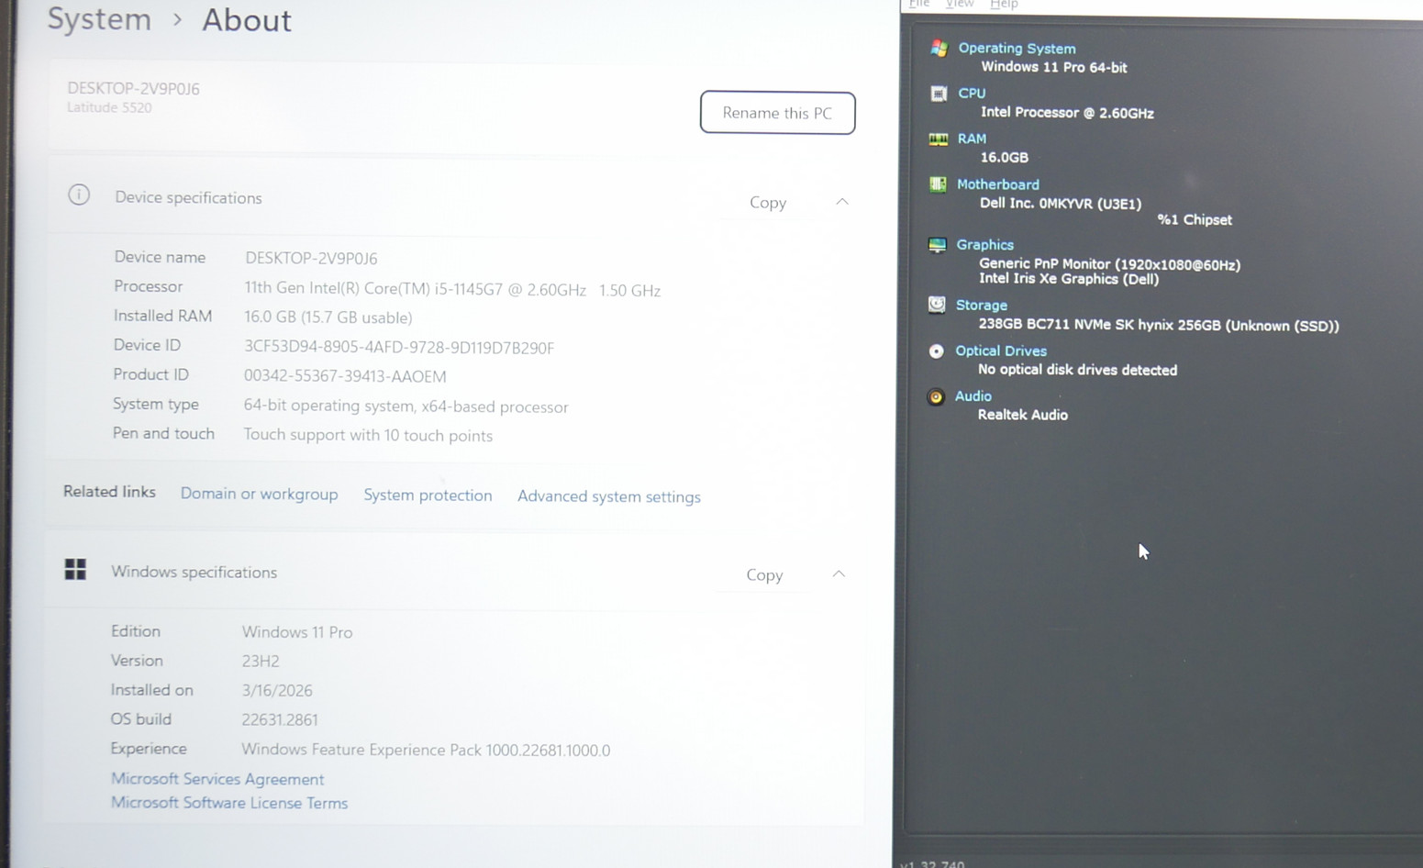Click the Windows 11 Pro 64-bit text in Speccy

1054,67
